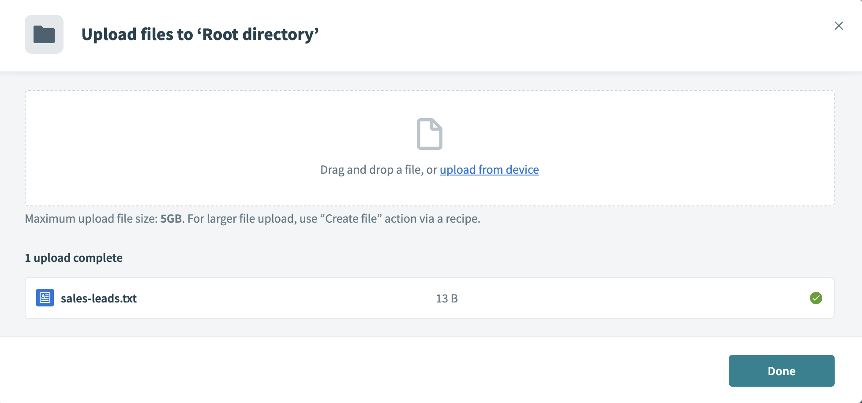Click the sales-leads.txt file name
862x403 pixels.
point(99,298)
